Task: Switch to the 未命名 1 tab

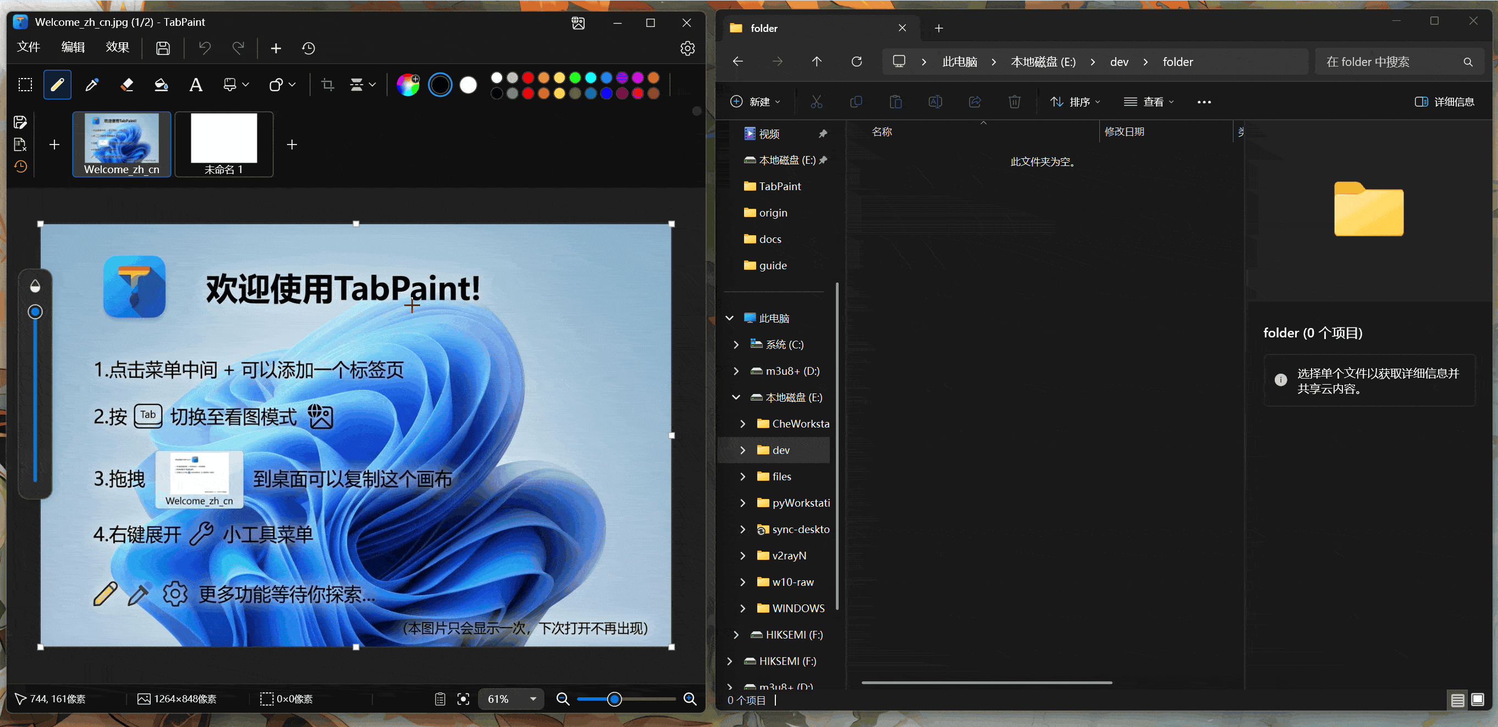Action: 224,144
